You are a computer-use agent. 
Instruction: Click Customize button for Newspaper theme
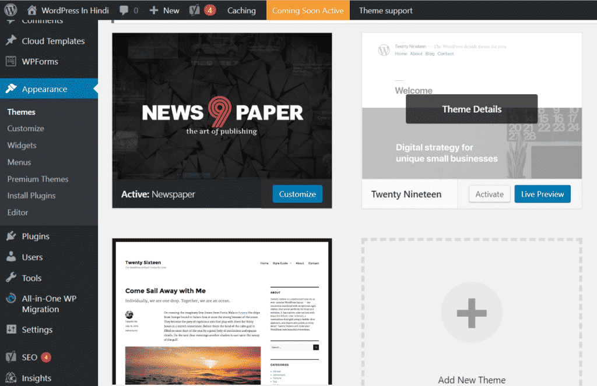pyautogui.click(x=297, y=194)
